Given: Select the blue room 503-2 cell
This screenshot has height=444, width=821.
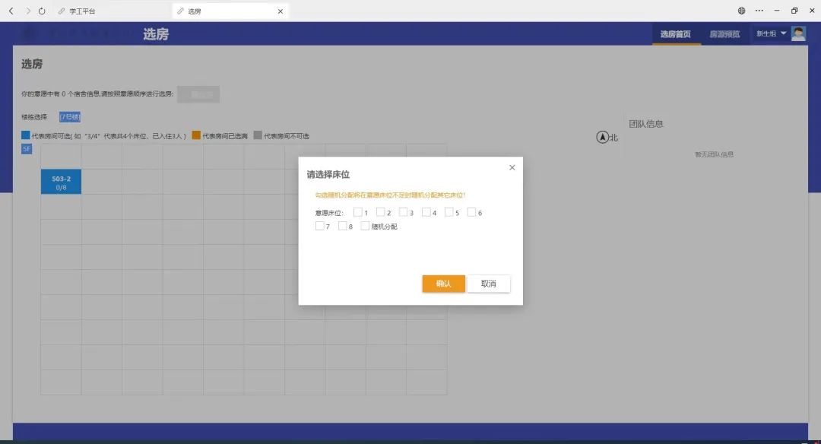Looking at the screenshot, I should tap(61, 182).
